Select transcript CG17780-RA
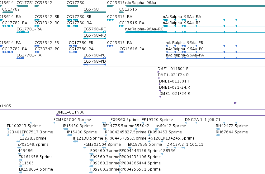This screenshot has width=265, height=174. [79, 23]
